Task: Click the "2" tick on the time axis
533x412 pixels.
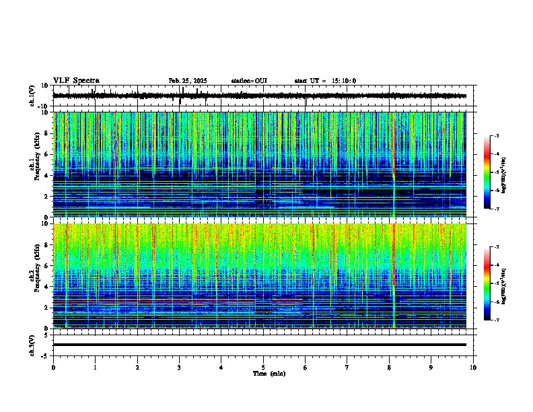Action: (x=137, y=368)
